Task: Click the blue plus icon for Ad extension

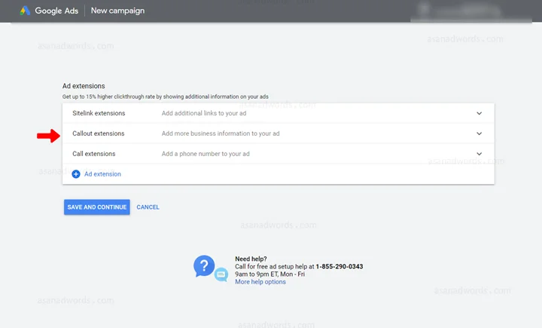Action: (76, 174)
